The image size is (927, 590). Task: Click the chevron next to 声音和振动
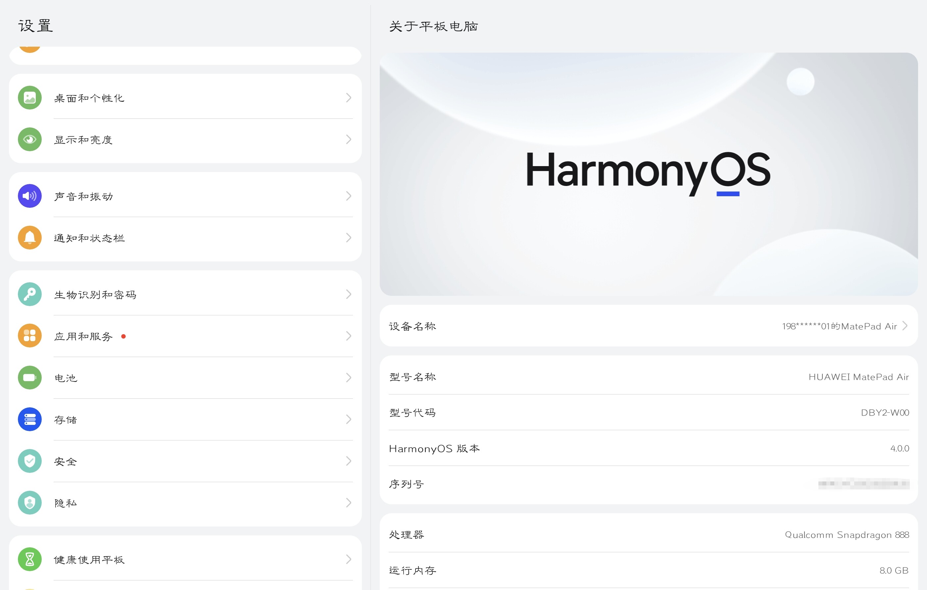pos(348,196)
